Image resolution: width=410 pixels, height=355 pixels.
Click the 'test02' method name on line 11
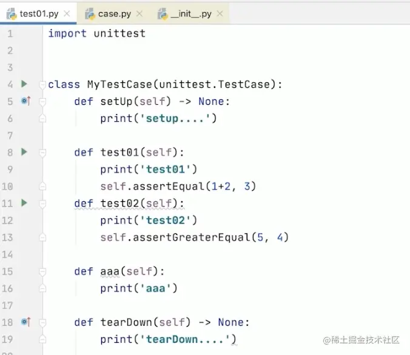119,203
